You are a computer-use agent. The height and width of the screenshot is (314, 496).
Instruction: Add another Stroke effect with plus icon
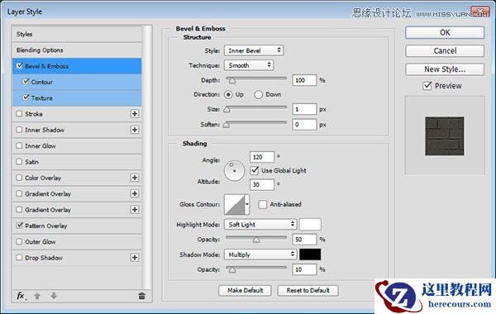[x=135, y=114]
